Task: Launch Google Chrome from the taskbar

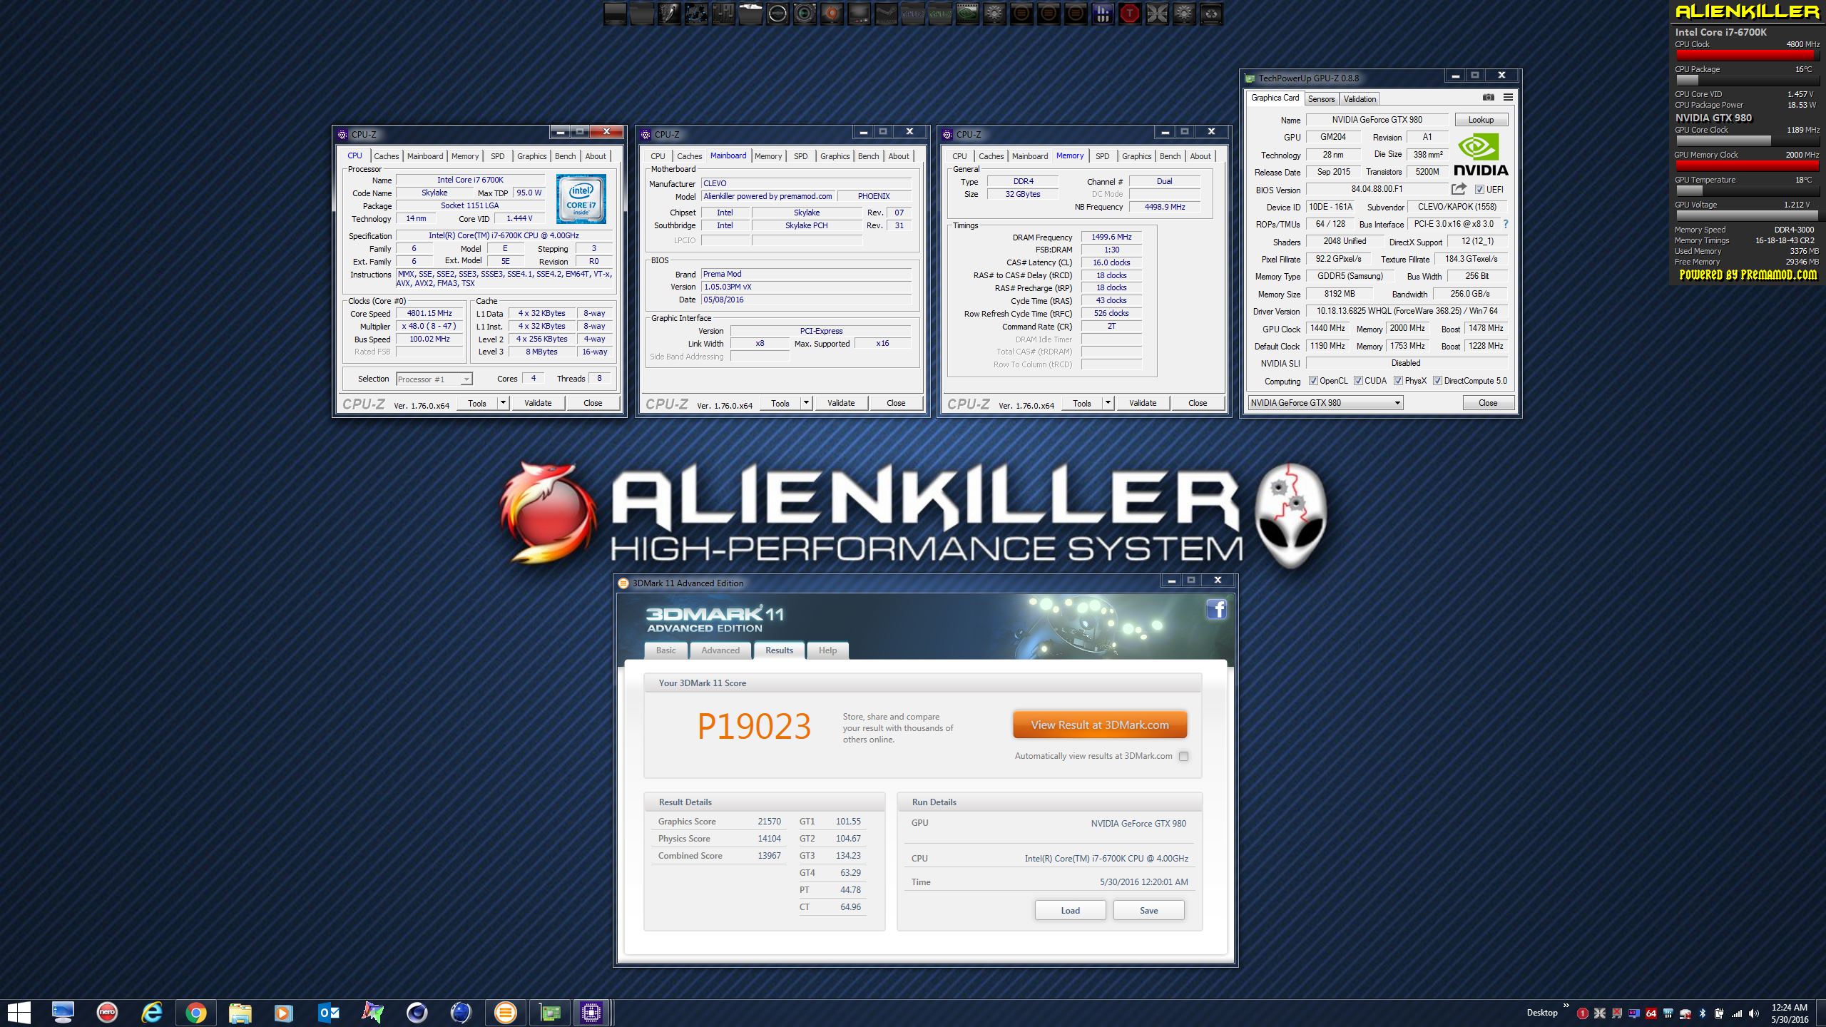Action: click(x=195, y=1013)
